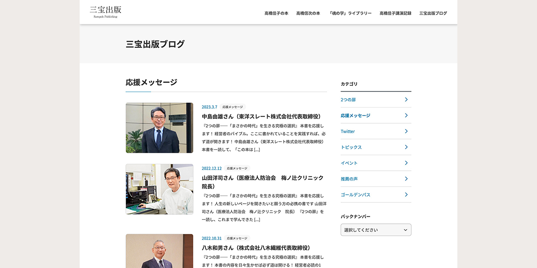
Task: Click the date 2023.3.7
Action: click(209, 107)
